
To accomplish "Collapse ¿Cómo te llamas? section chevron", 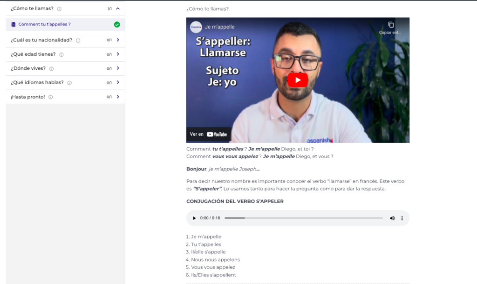I will [118, 8].
